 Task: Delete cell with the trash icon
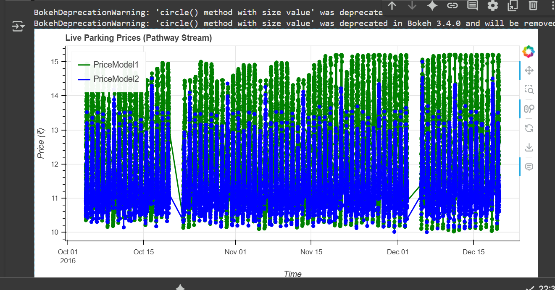click(x=533, y=5)
